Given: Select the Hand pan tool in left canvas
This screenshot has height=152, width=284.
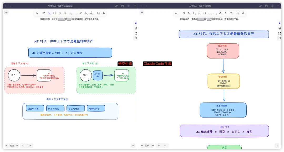Looking at the screenshot, I should tap(44, 13).
